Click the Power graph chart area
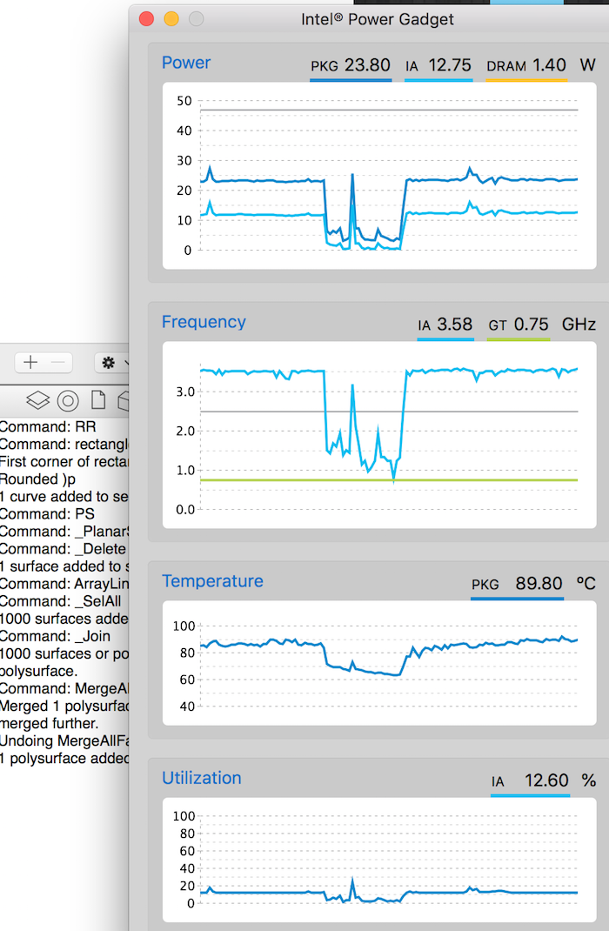609x931 pixels. coord(379,176)
